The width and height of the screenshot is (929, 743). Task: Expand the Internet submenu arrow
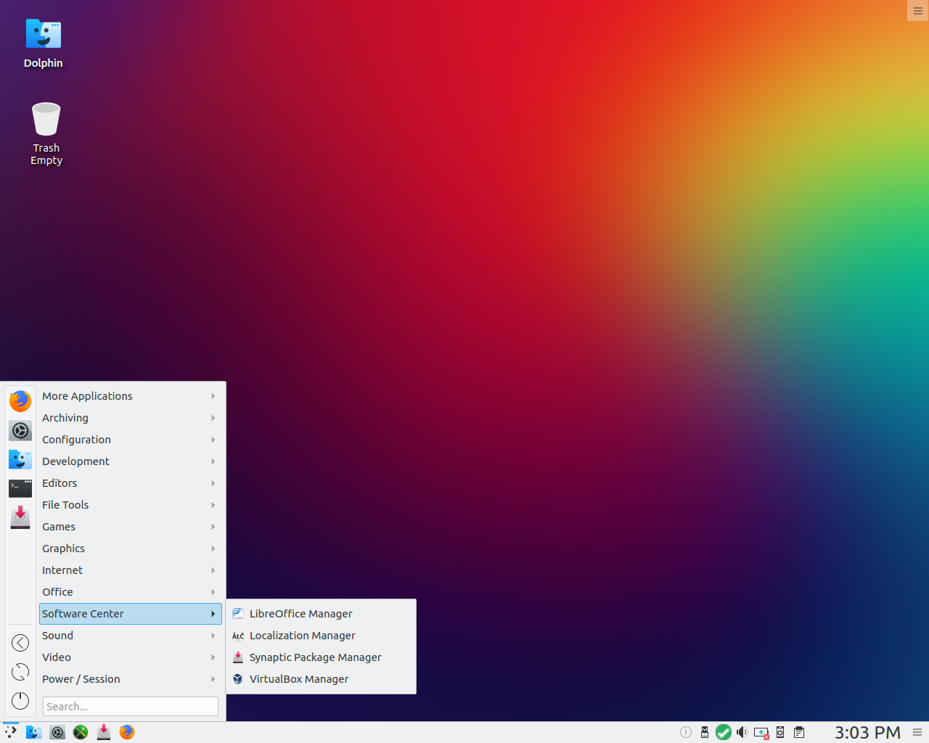click(213, 570)
